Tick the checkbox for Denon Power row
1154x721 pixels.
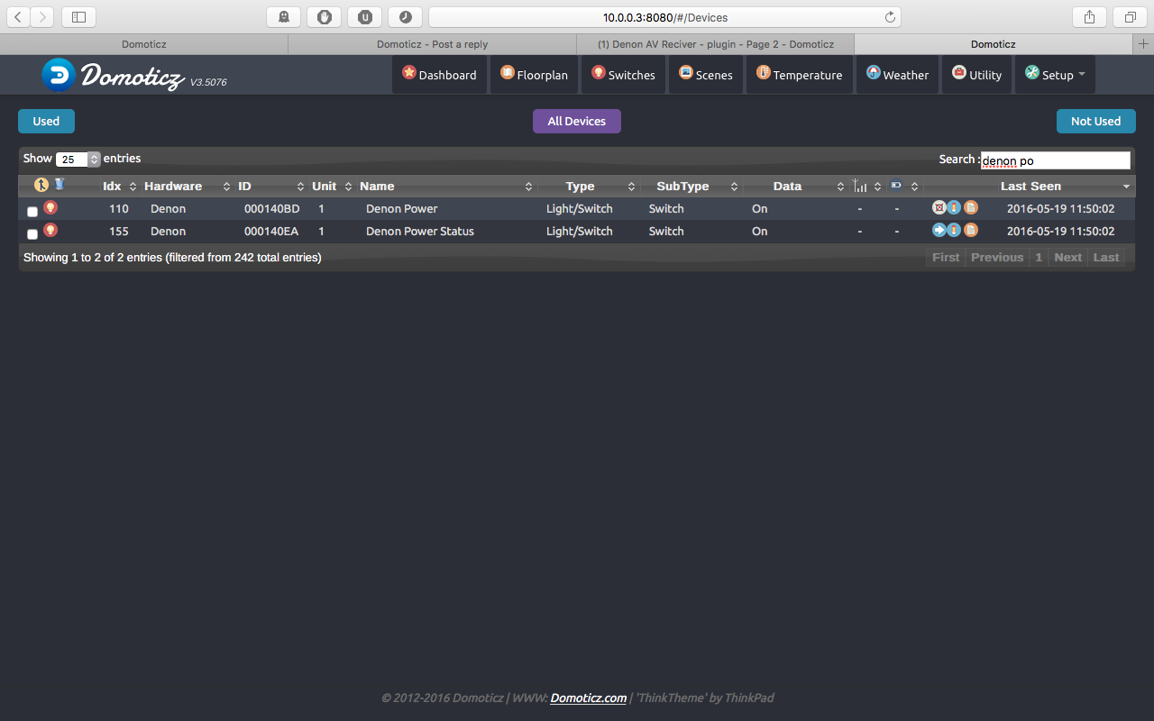pos(32,212)
